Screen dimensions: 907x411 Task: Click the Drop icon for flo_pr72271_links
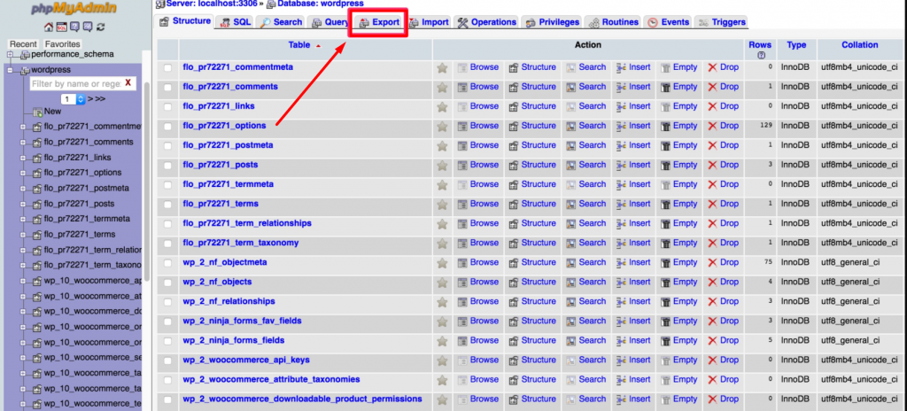coord(713,106)
